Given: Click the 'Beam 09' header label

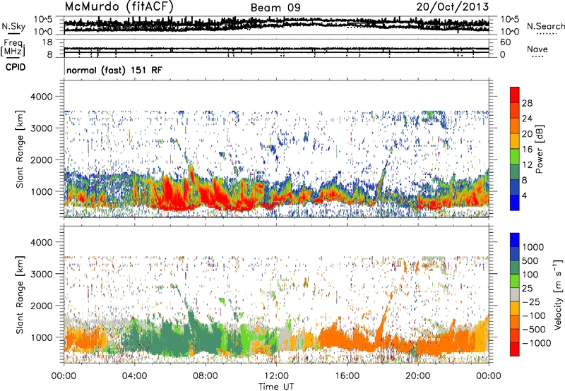Looking at the screenshot, I should coord(275,8).
